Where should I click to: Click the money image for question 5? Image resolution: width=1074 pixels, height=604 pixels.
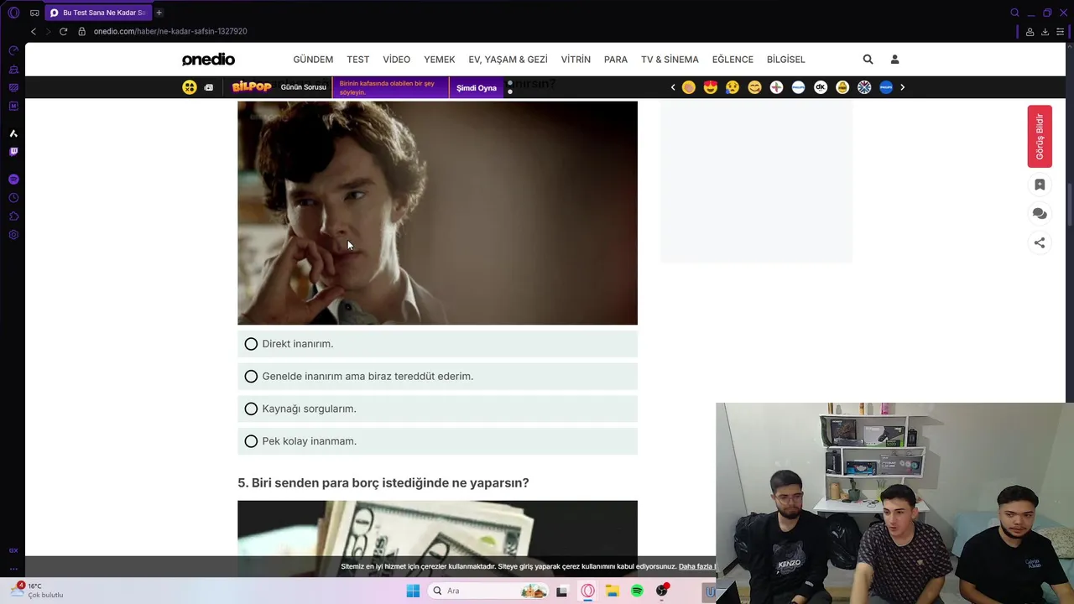pos(437,538)
